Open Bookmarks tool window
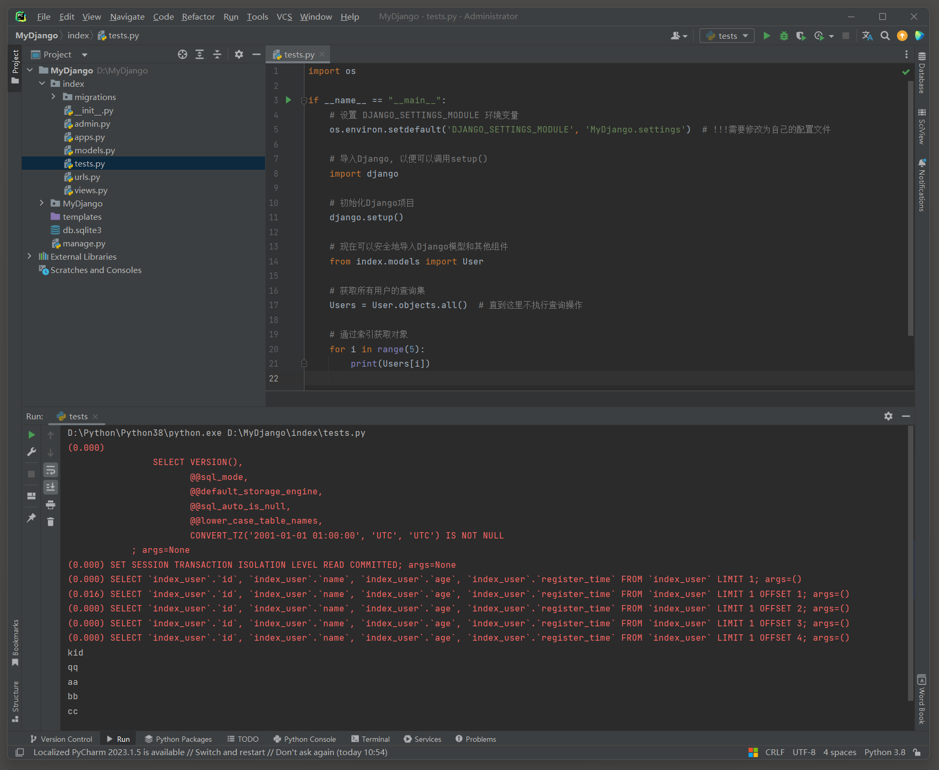 (15, 643)
